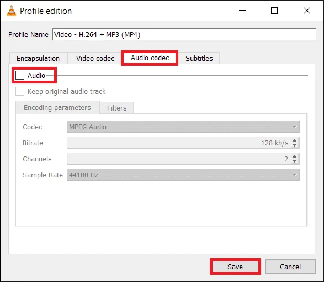324x282 pixels.
Task: Click in the Profile Name text field
Action: tap(184, 34)
